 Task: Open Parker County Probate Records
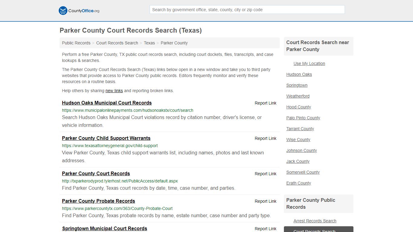(99, 201)
